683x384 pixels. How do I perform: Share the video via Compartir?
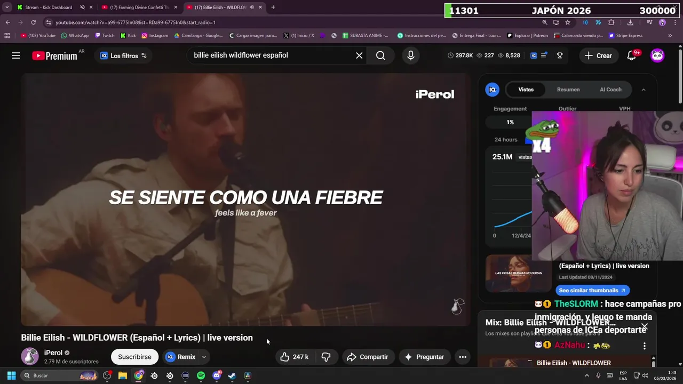pyautogui.click(x=367, y=357)
